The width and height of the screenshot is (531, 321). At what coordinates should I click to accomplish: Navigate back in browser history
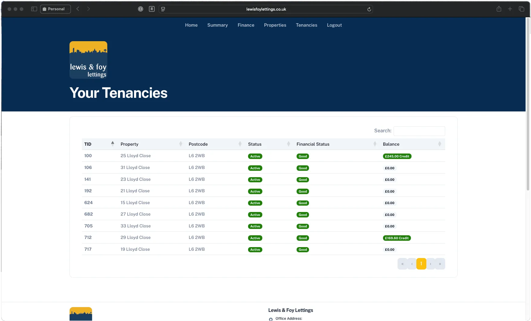click(x=78, y=9)
